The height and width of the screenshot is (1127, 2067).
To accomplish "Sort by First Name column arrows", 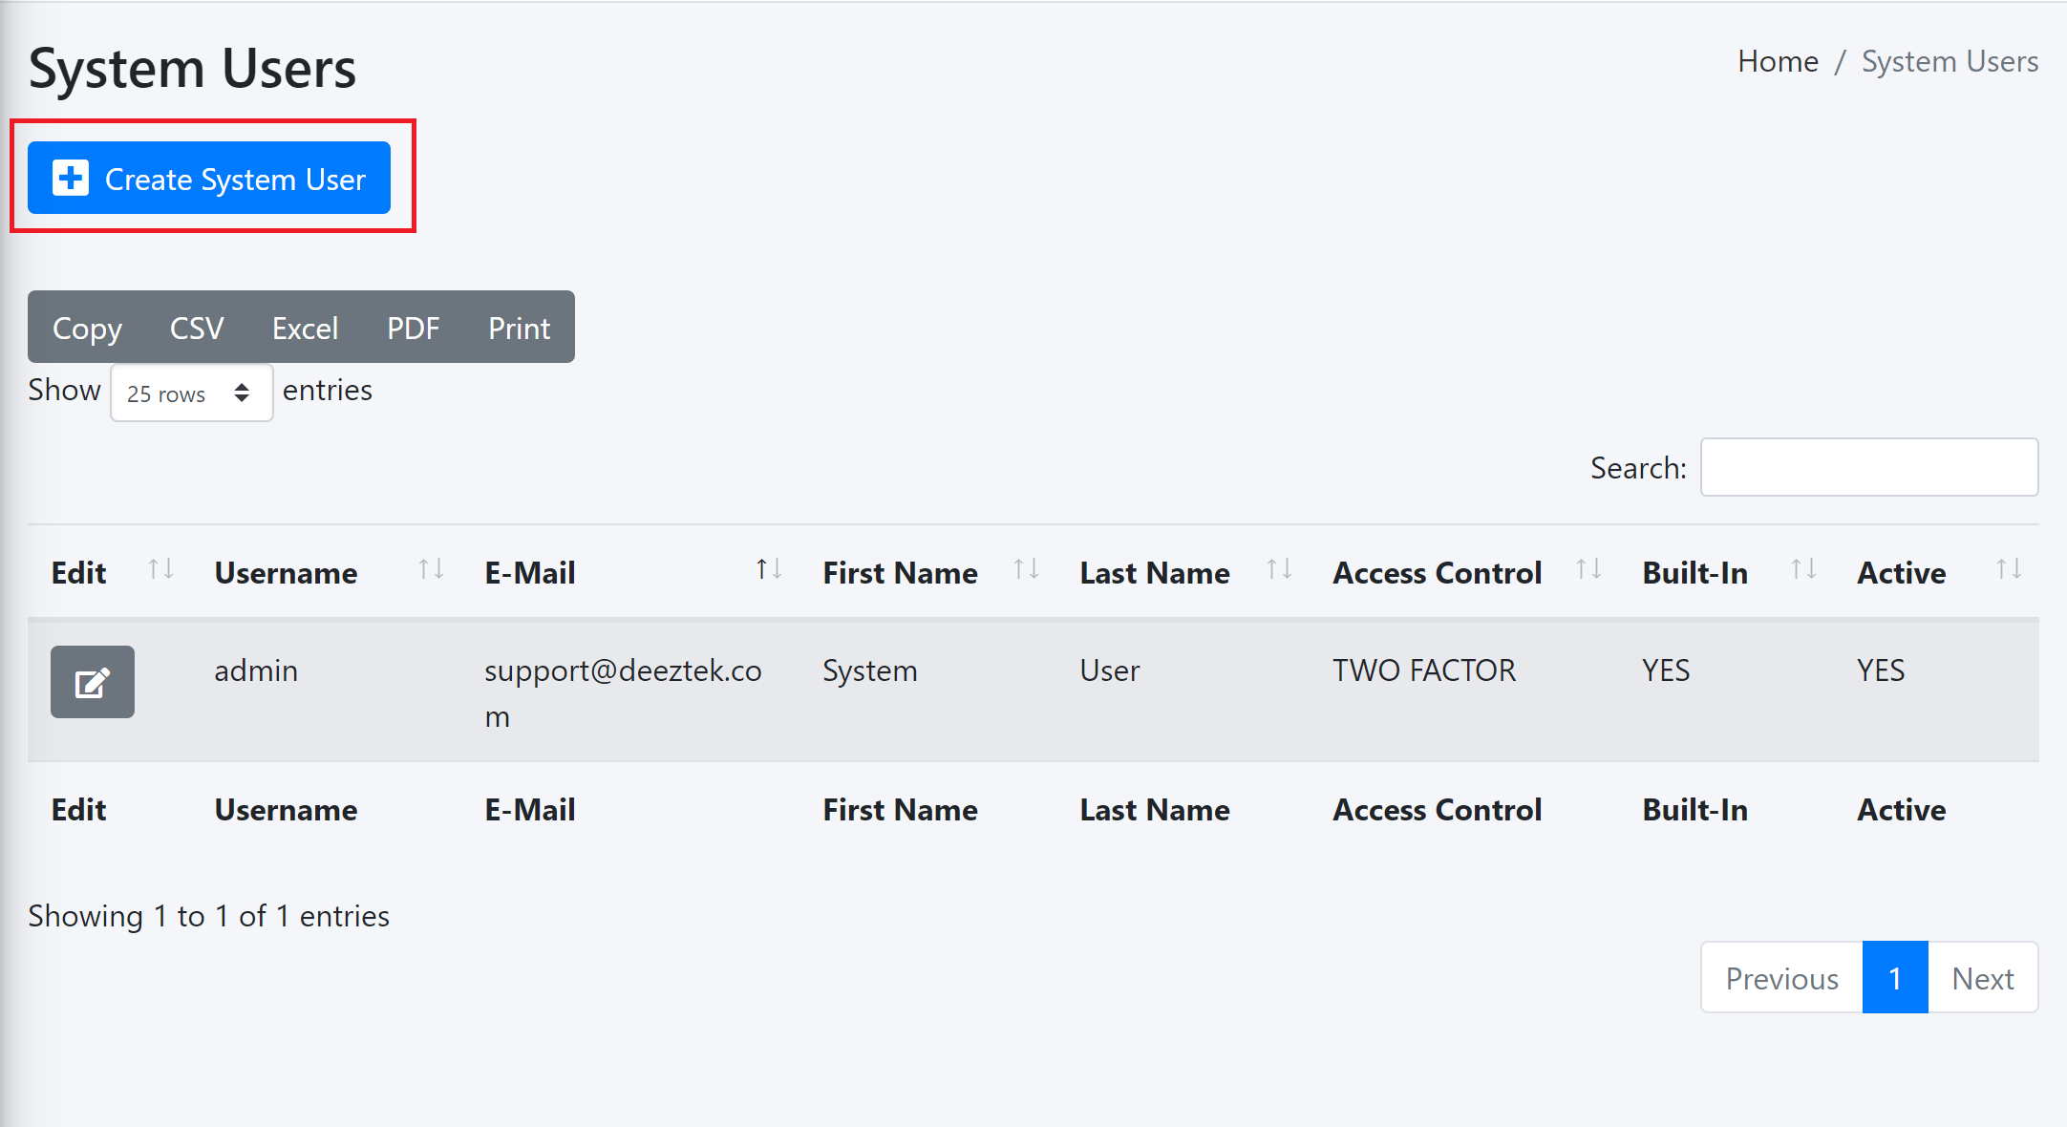I will tap(1026, 570).
